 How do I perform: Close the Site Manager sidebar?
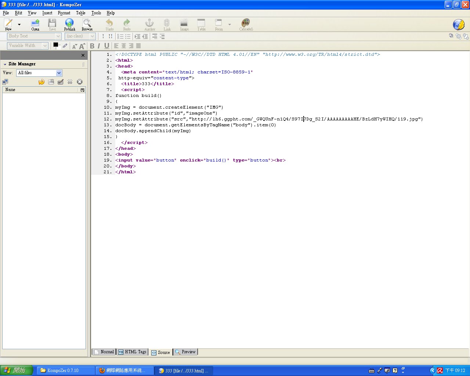pyautogui.click(x=83, y=55)
